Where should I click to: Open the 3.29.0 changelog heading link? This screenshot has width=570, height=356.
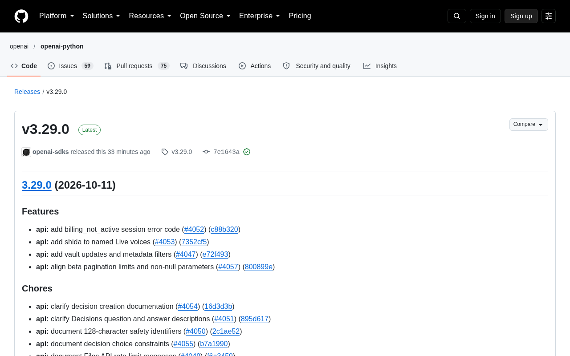click(x=37, y=185)
